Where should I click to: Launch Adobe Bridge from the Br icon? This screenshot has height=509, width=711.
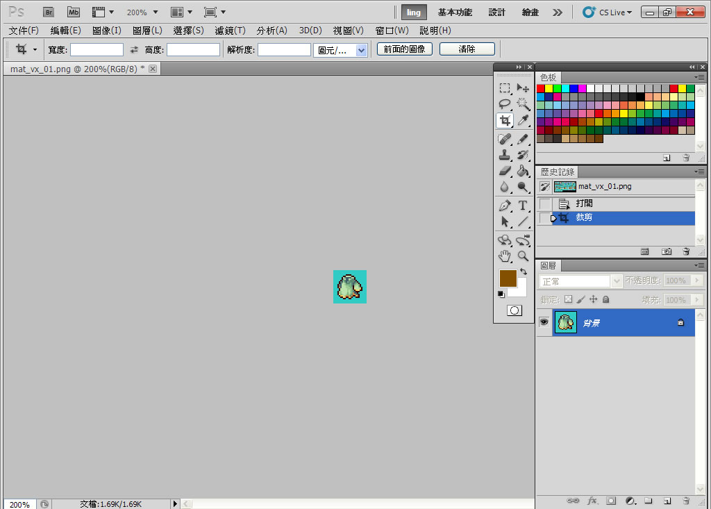pos(49,12)
